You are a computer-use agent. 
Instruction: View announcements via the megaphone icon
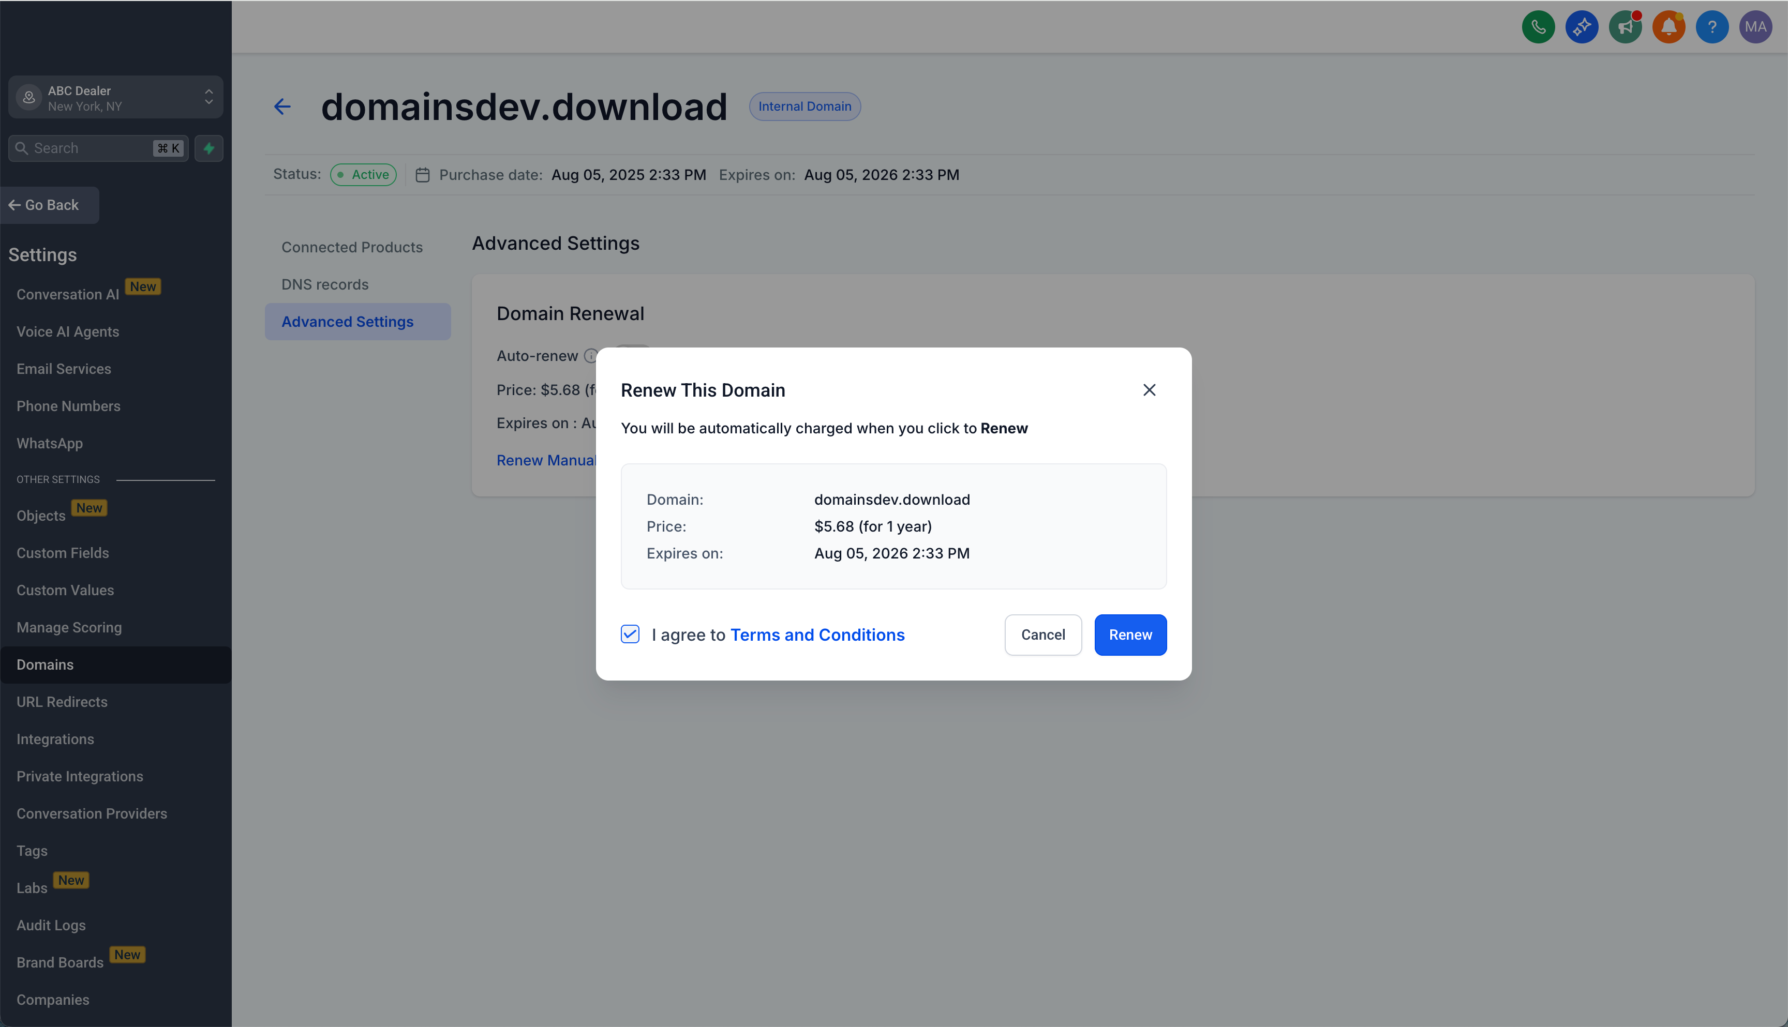pos(1626,27)
